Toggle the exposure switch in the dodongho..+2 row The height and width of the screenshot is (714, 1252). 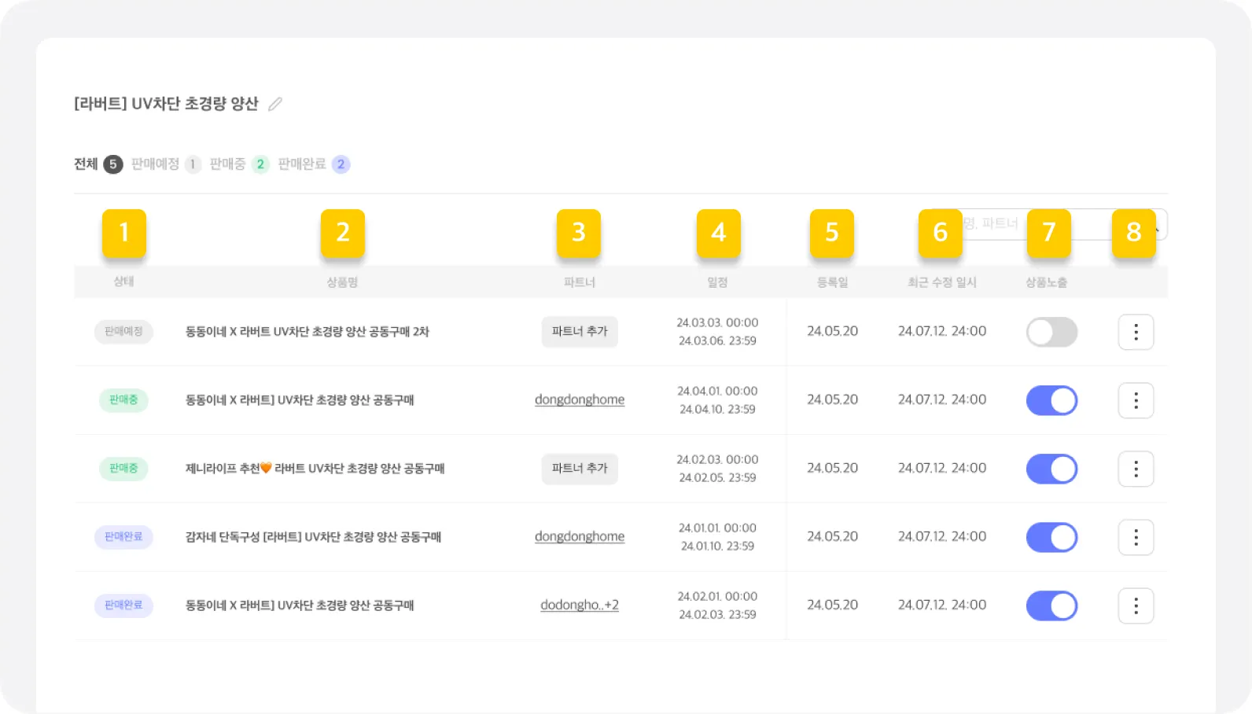1051,605
